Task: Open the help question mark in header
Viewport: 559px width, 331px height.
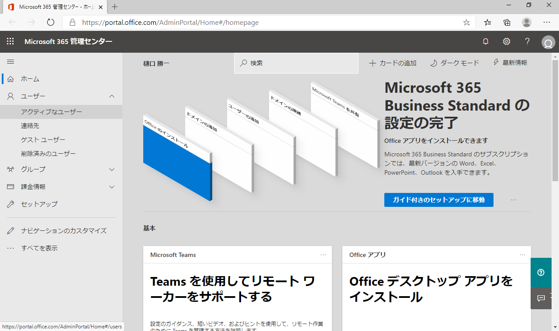Action: [528, 41]
